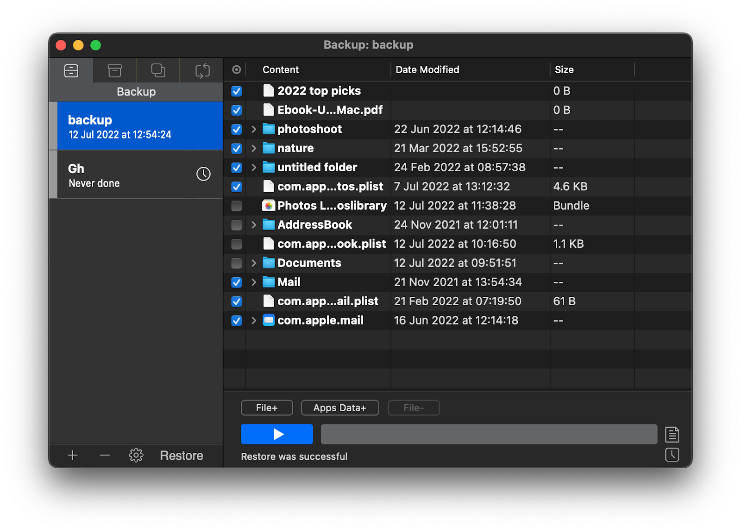This screenshot has height=532, width=741.
Task: Expand the AddressBook folder
Action: (x=253, y=225)
